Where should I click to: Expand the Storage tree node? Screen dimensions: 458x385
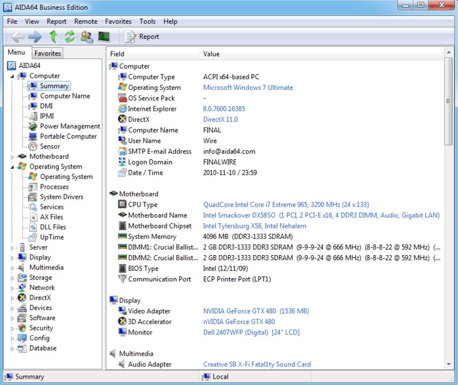click(13, 278)
